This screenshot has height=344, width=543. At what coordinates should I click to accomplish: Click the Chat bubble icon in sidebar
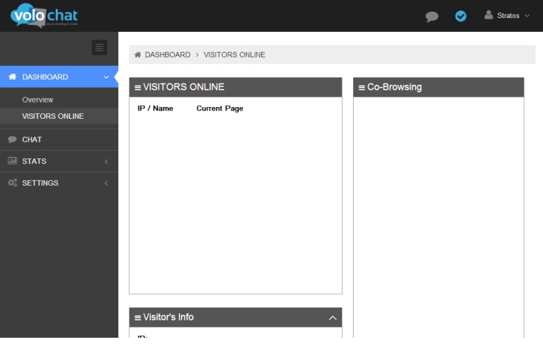point(12,140)
